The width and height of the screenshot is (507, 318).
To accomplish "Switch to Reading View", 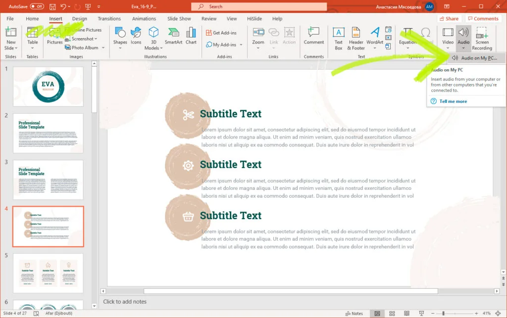I will tap(407, 314).
